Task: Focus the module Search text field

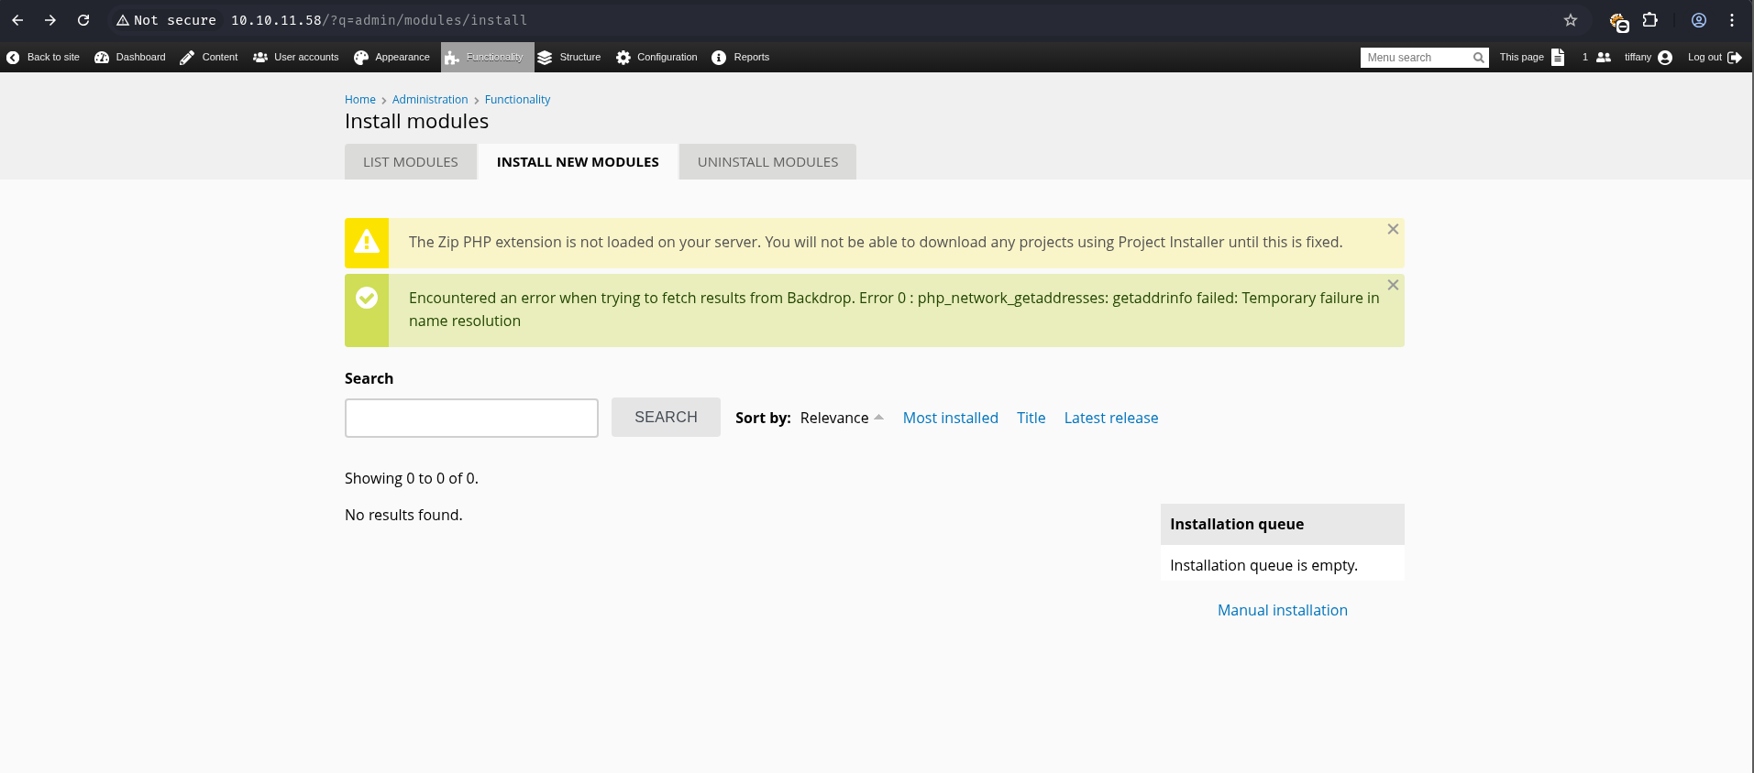Action: click(x=471, y=418)
